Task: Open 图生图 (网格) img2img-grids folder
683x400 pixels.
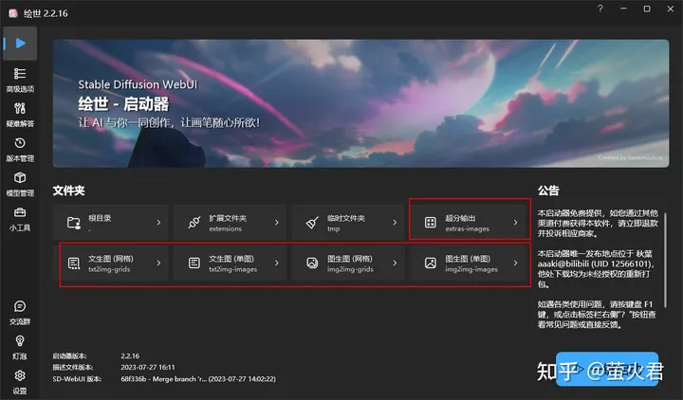Action: 348,264
